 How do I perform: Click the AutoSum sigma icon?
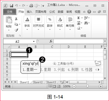click(x=79, y=18)
